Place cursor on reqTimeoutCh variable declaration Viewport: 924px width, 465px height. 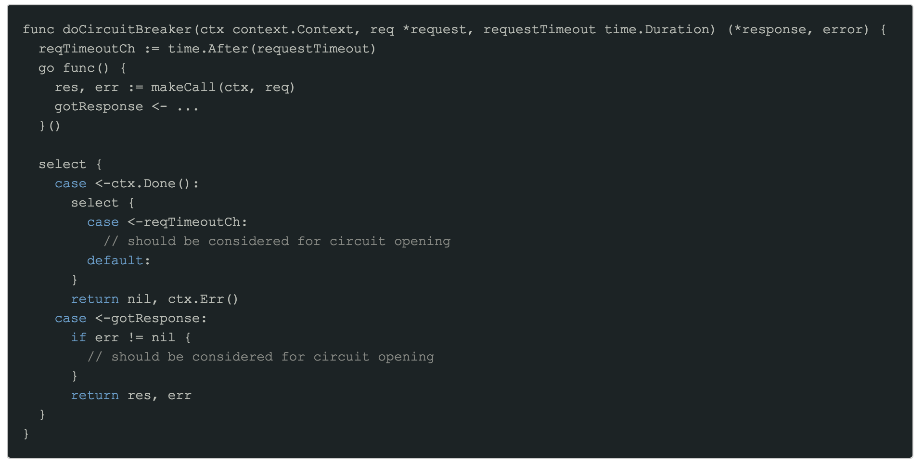87,49
